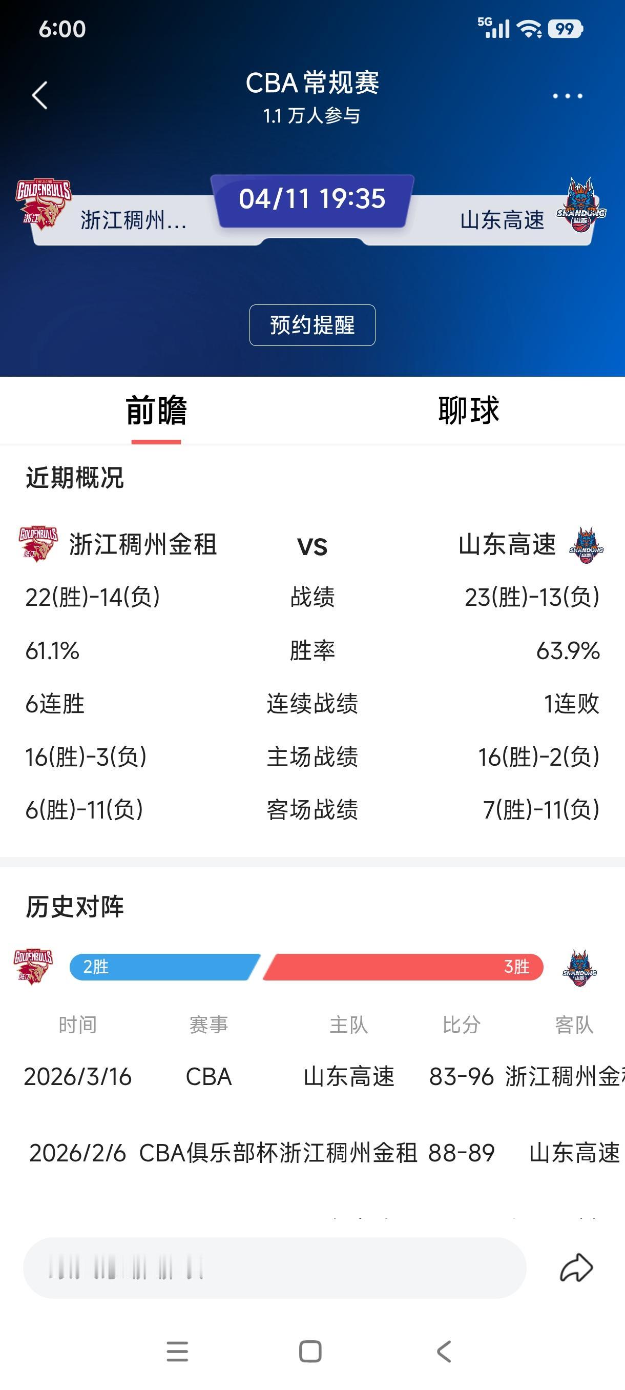Tap the Shandong Hi-Speed team logo
The width and height of the screenshot is (625, 1390).
[582, 205]
